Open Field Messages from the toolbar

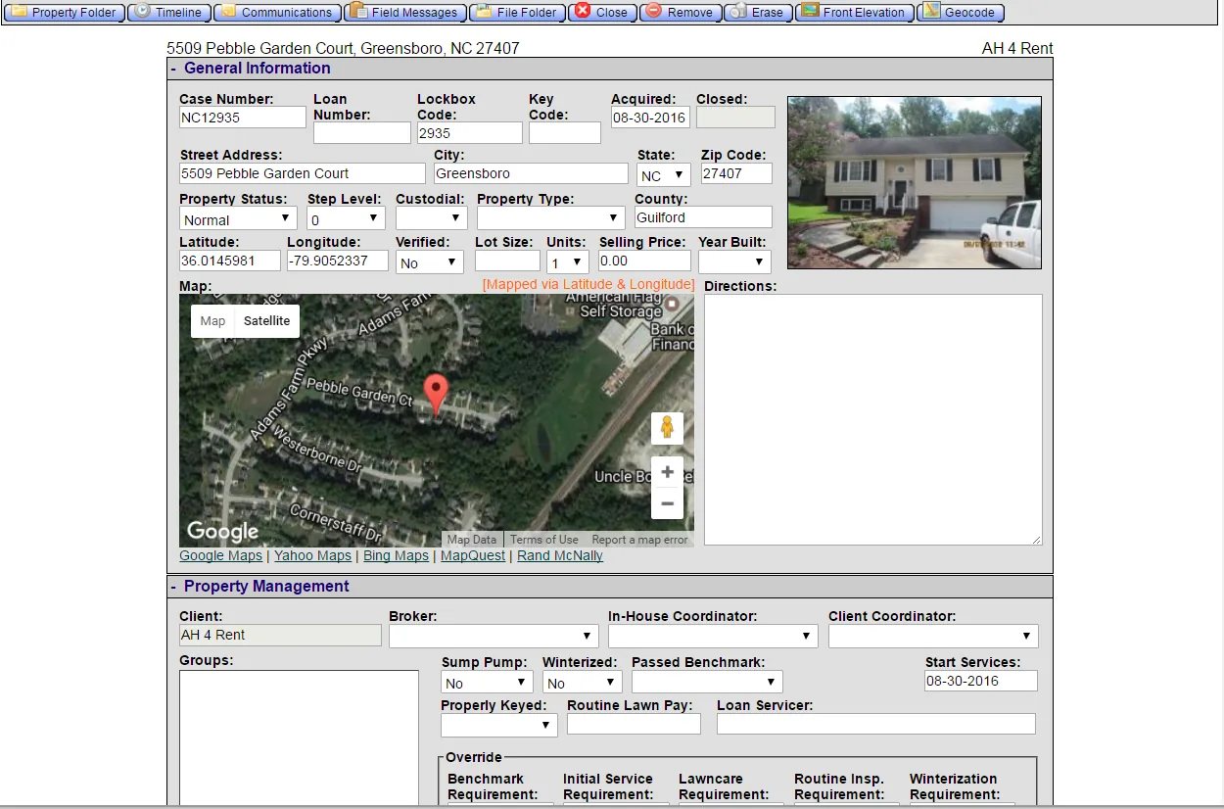click(x=405, y=13)
